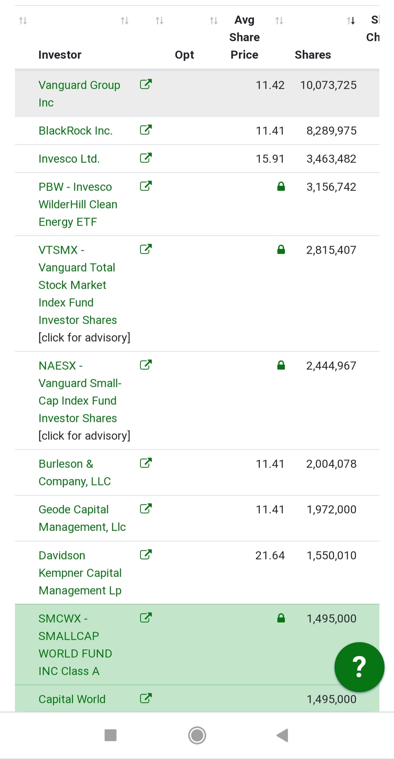Follow the Capital World investor link
Screen dimensions: 394x759
point(72,698)
